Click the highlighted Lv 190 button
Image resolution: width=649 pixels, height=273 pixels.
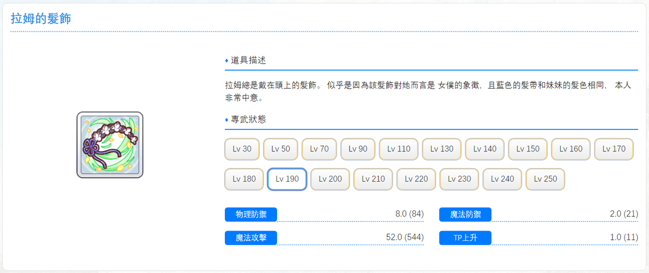pos(287,179)
